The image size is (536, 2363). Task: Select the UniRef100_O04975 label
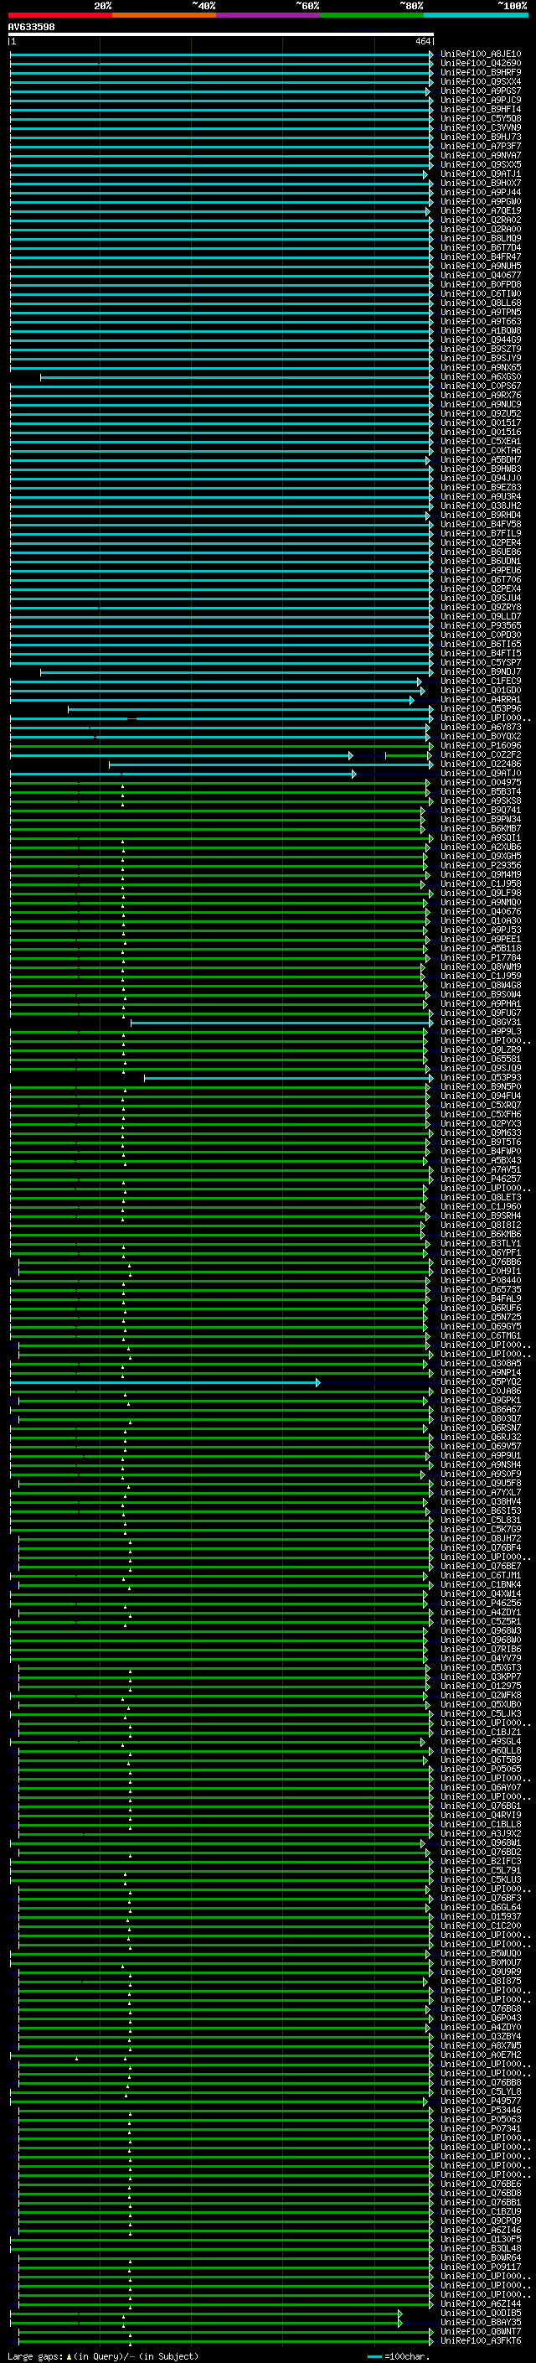click(481, 782)
